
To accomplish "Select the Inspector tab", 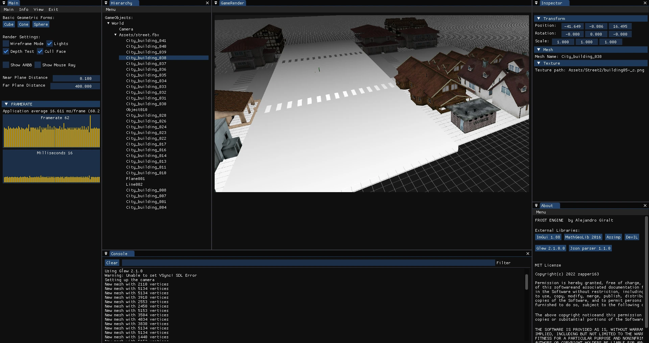I will [554, 3].
